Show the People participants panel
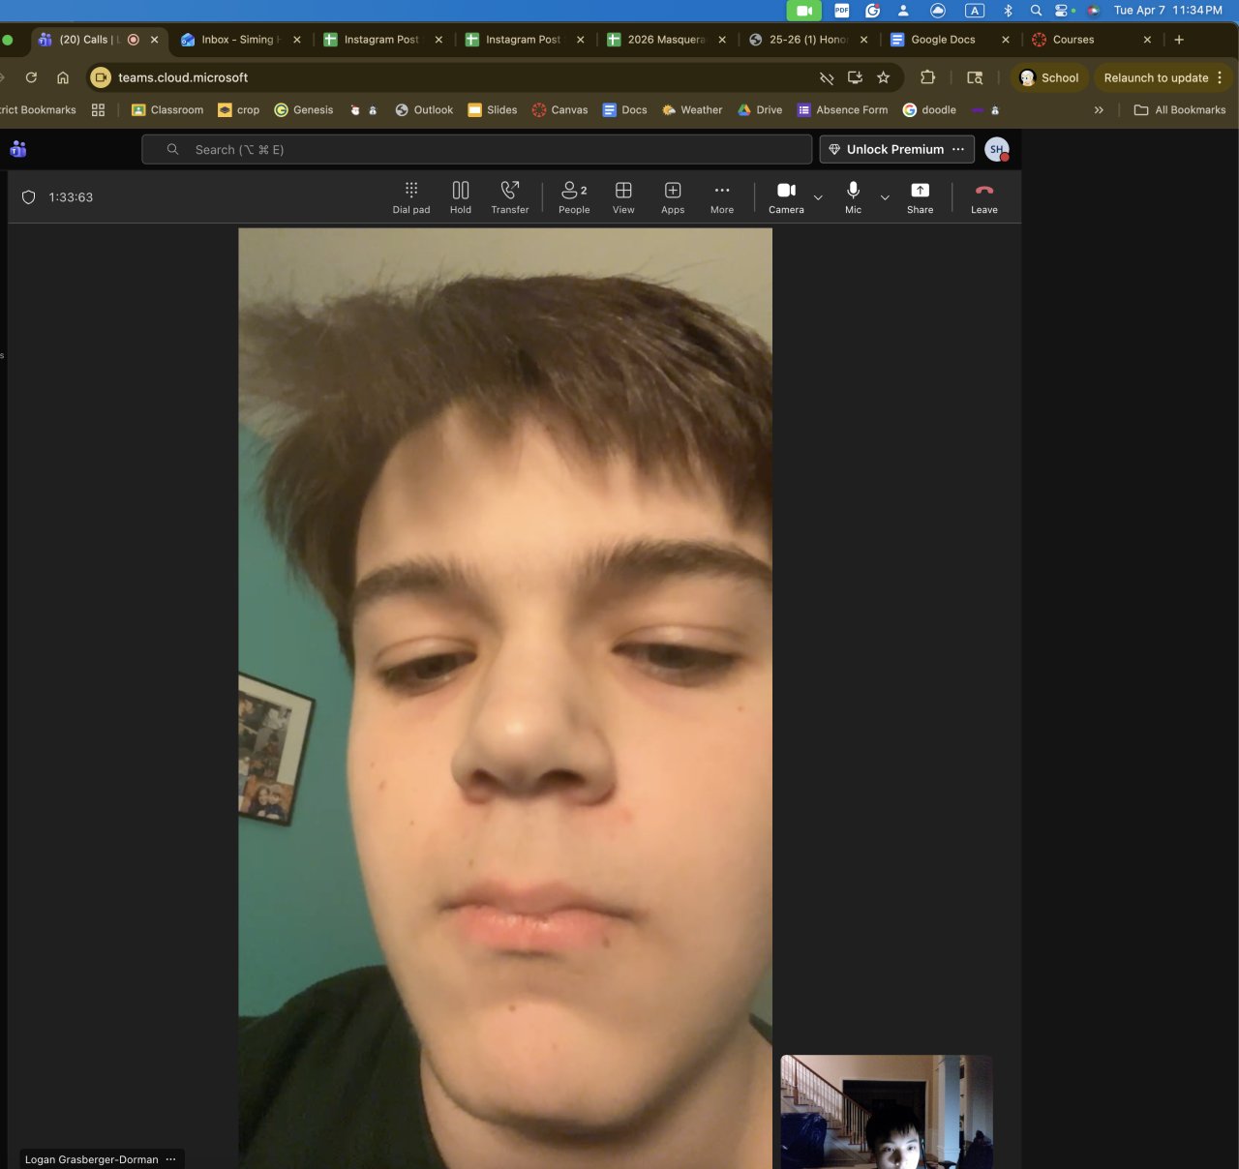The width and height of the screenshot is (1239, 1169). pyautogui.click(x=574, y=197)
